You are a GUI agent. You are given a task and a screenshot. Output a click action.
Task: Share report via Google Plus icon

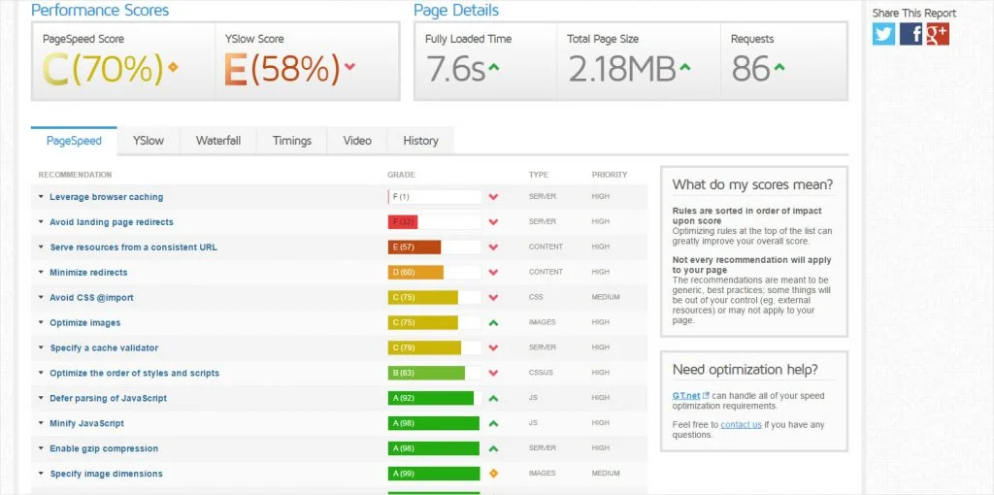pos(938,34)
